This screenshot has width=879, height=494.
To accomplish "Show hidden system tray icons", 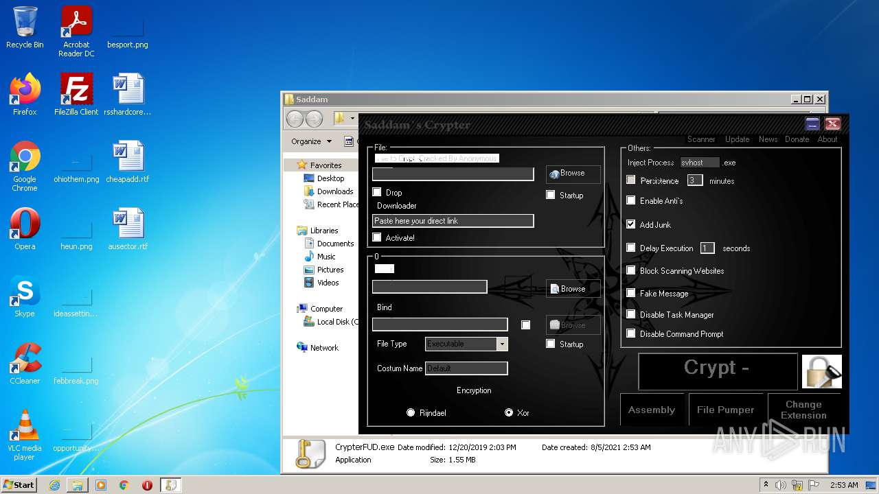I will (766, 485).
